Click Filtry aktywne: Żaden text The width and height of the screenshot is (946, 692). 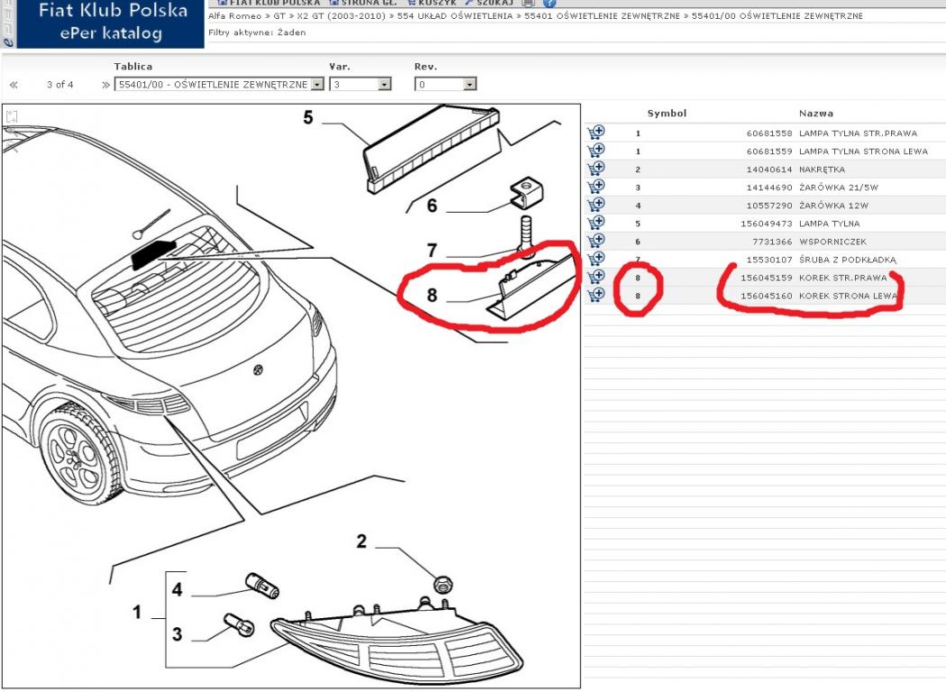pyautogui.click(x=257, y=32)
